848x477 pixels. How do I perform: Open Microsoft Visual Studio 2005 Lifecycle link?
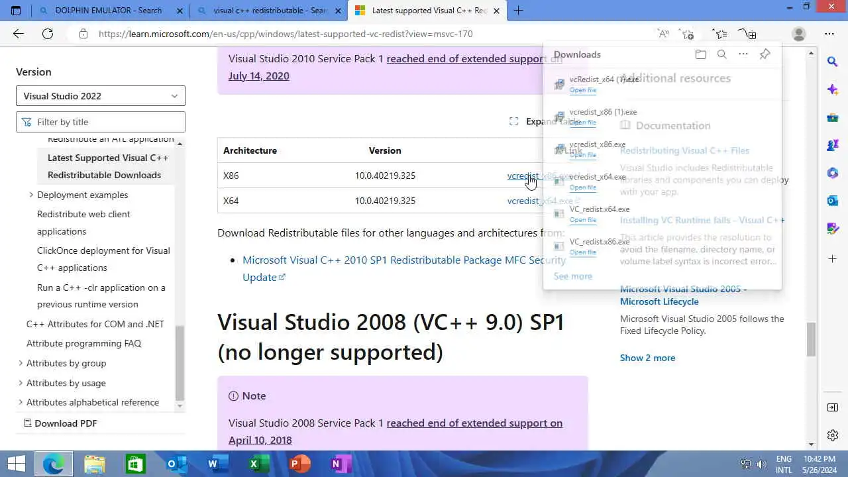683,295
